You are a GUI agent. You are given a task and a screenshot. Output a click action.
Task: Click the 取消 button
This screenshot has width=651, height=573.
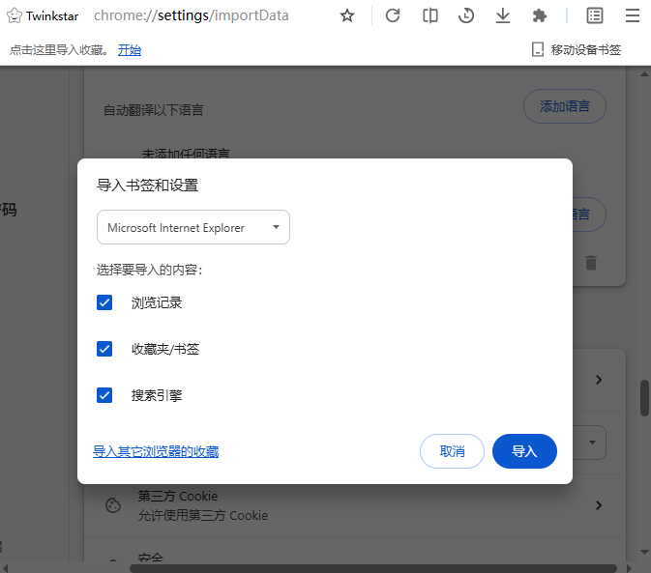[x=452, y=451]
